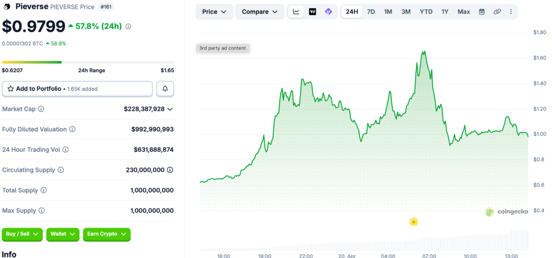The height and width of the screenshot is (258, 552).
Task: Open the Buy / Sell menu
Action: 22,234
